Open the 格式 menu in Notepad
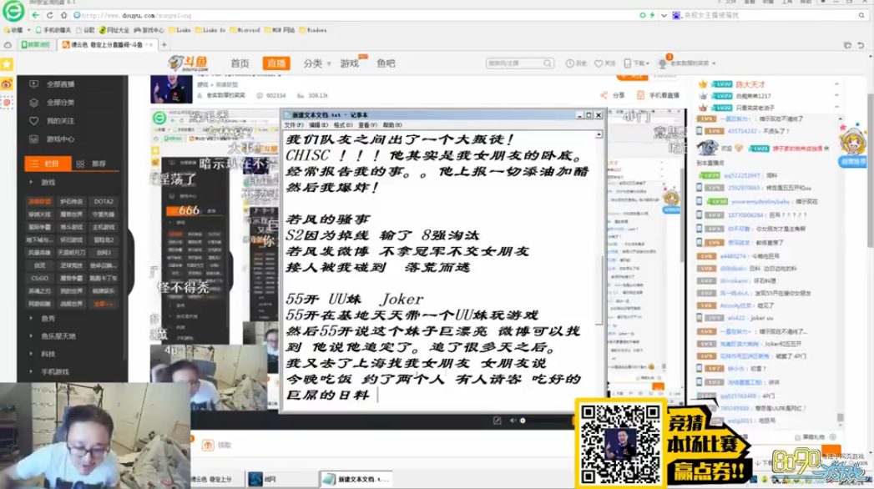Screen dimensions: 874x489 click(342, 124)
